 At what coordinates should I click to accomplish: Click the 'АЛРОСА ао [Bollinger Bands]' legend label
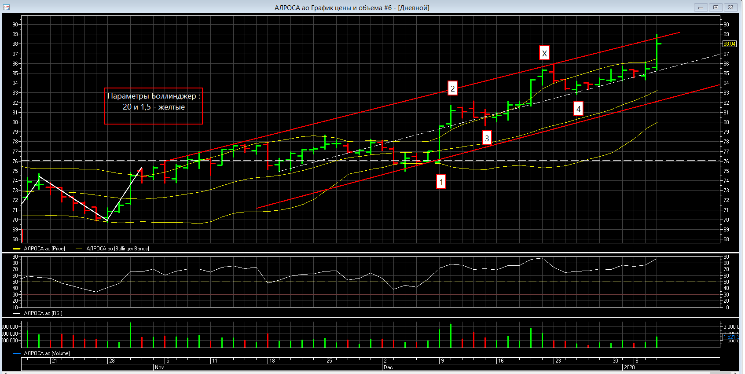[117, 249]
